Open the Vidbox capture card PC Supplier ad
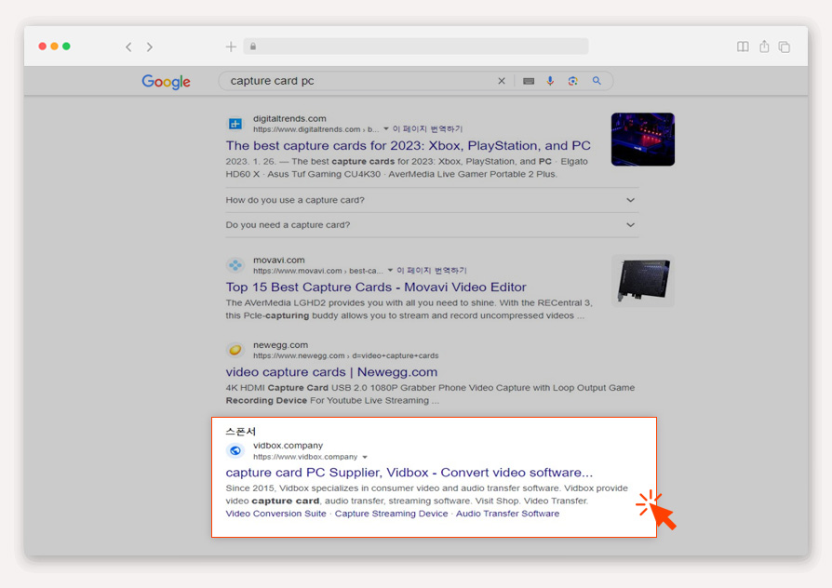The height and width of the screenshot is (588, 832). [409, 473]
